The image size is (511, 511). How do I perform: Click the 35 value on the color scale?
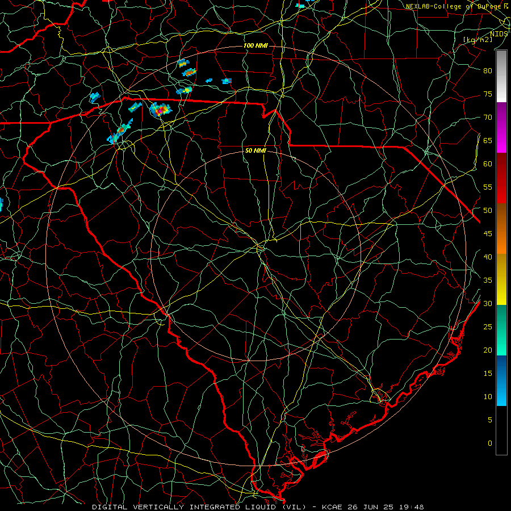point(488,280)
